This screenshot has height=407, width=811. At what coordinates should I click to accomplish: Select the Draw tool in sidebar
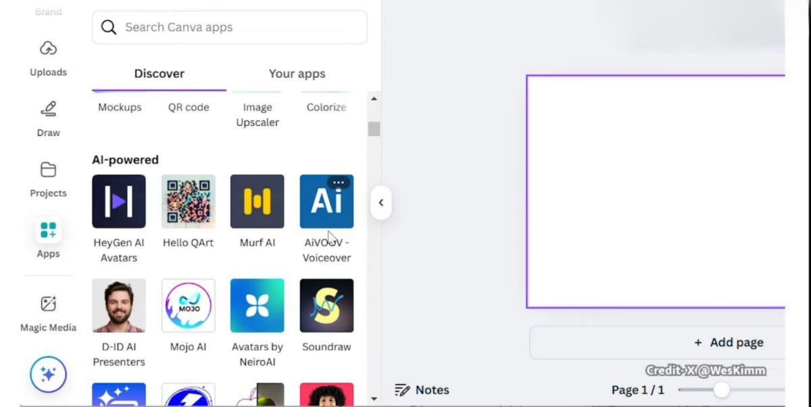tap(48, 109)
